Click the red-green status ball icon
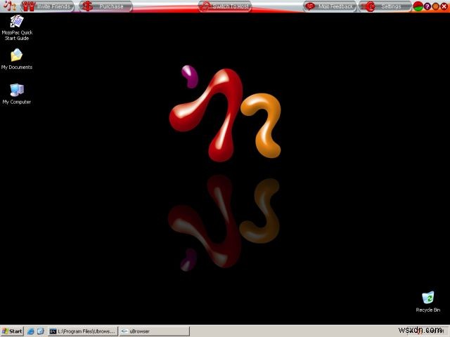Viewport: 450px width, 337px height. pos(418,6)
